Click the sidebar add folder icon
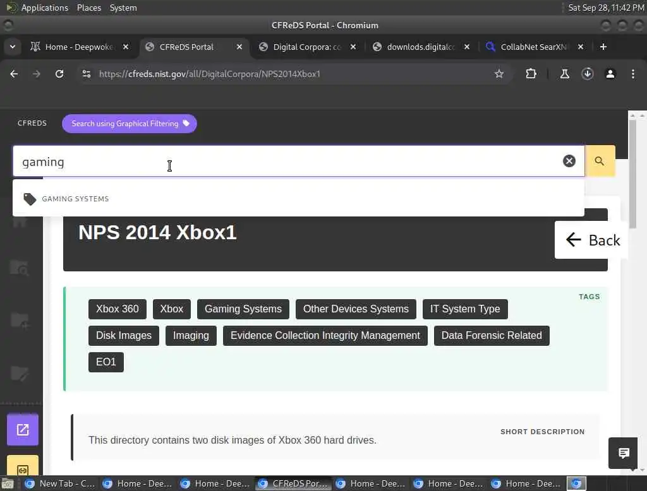 tap(20, 321)
